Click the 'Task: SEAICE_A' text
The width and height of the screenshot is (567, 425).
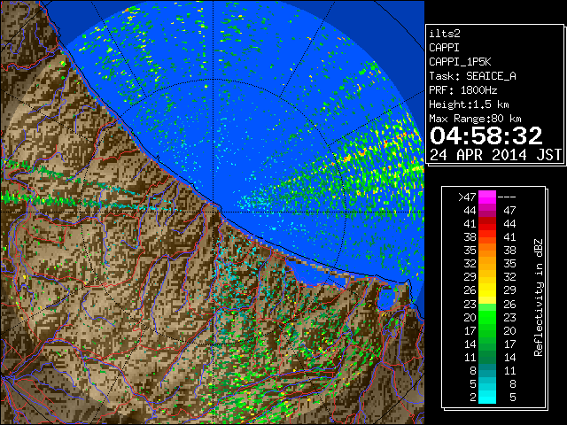click(x=472, y=76)
